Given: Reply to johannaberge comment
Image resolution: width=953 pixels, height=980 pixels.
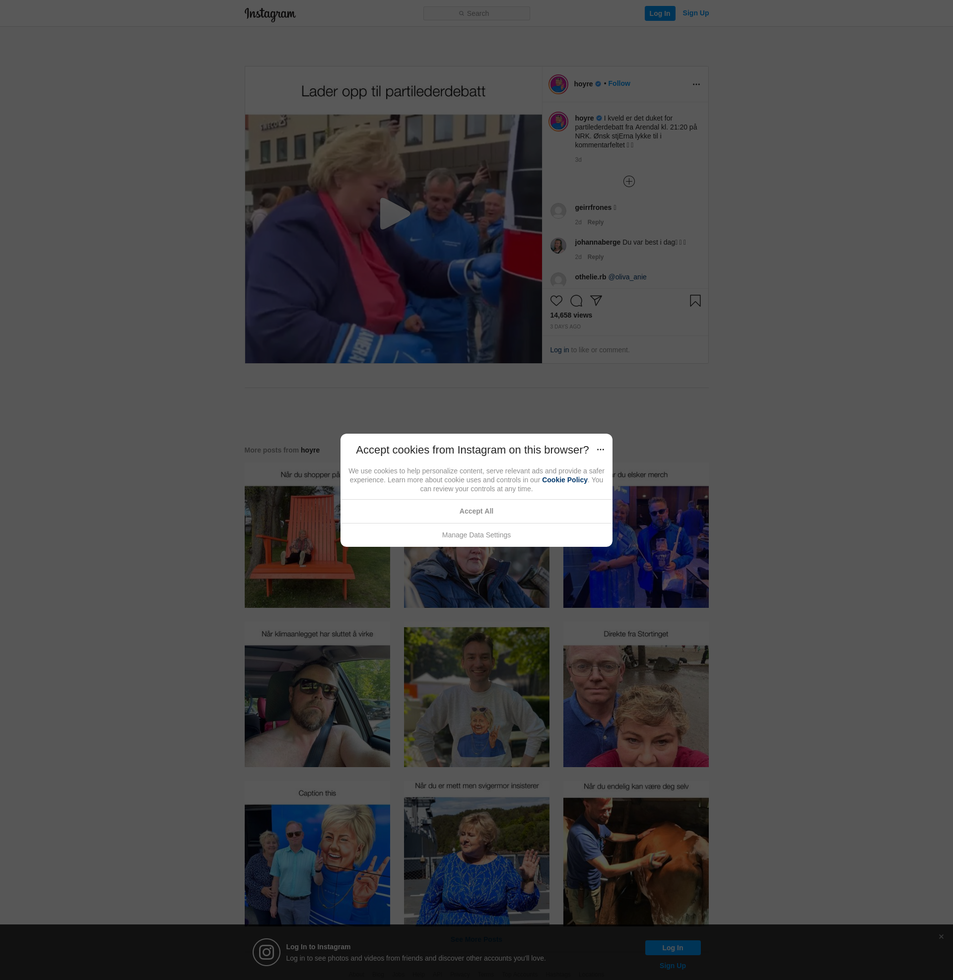Looking at the screenshot, I should coord(595,257).
